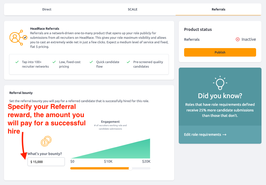266x185 pixels.
Task: Click the orange Publish button
Action: (x=220, y=52)
